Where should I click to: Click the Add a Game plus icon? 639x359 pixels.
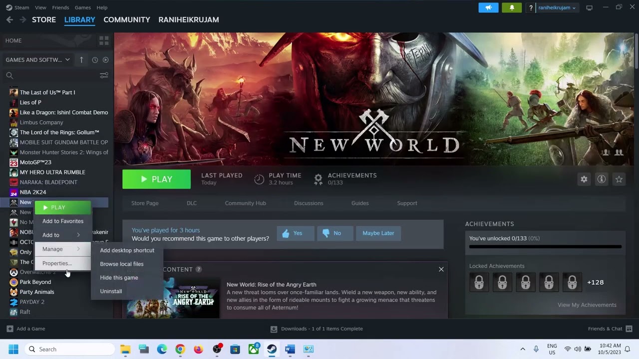pos(9,329)
